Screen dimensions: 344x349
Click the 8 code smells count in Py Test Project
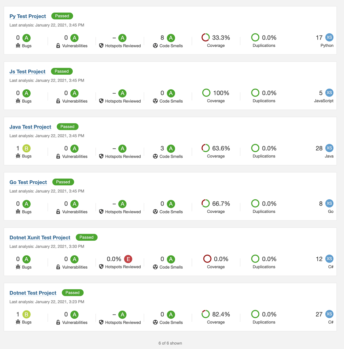tap(162, 37)
